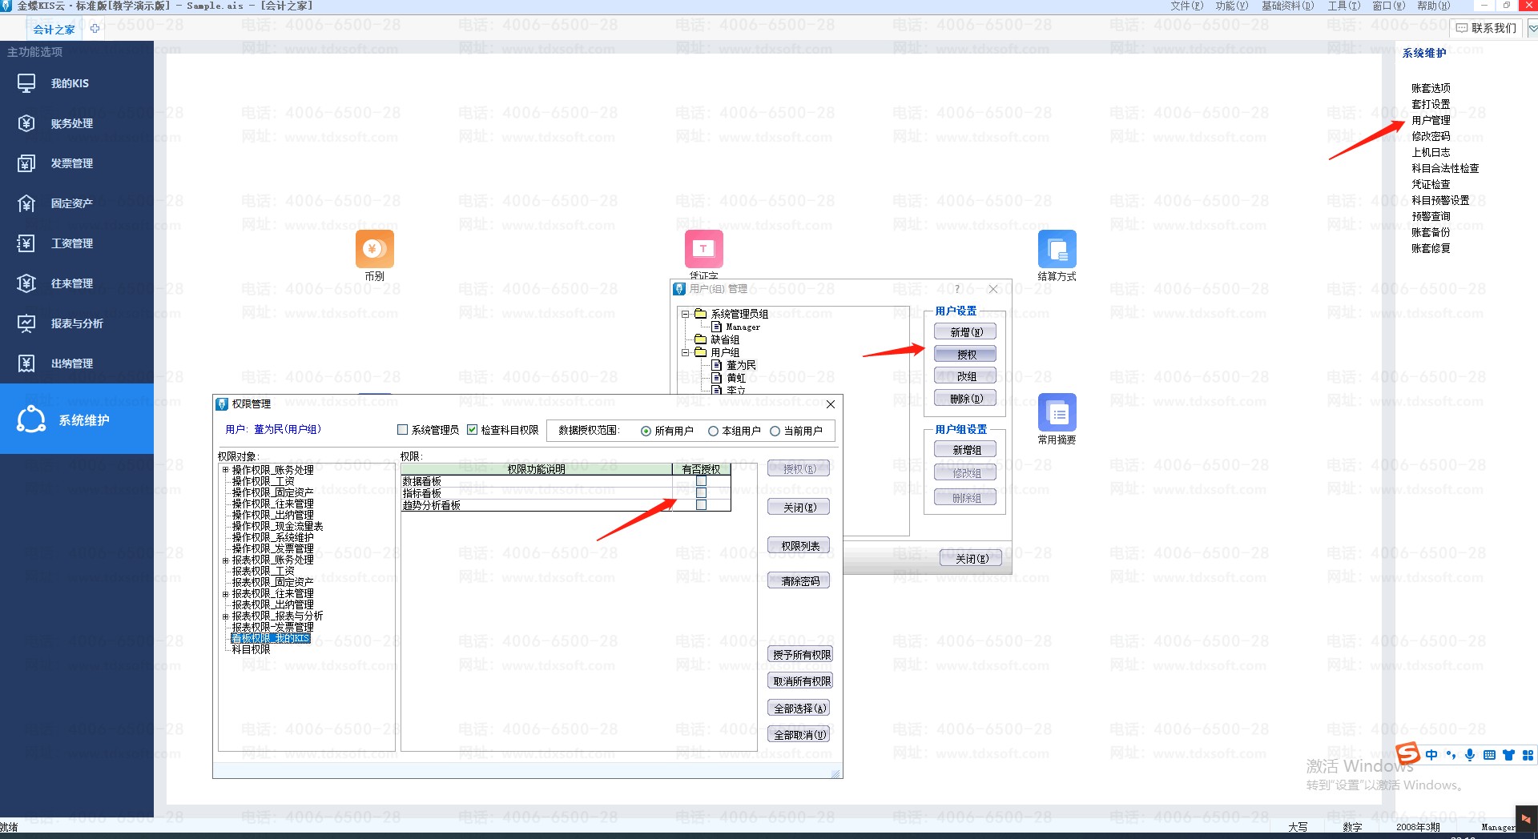Toggle Sogou Chinese/English mode icon
This screenshot has width=1538, height=839.
1431,755
